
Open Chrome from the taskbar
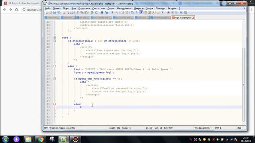pos(41,139)
